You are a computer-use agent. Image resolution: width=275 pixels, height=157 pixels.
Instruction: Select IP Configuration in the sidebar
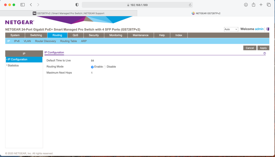pyautogui.click(x=24, y=59)
